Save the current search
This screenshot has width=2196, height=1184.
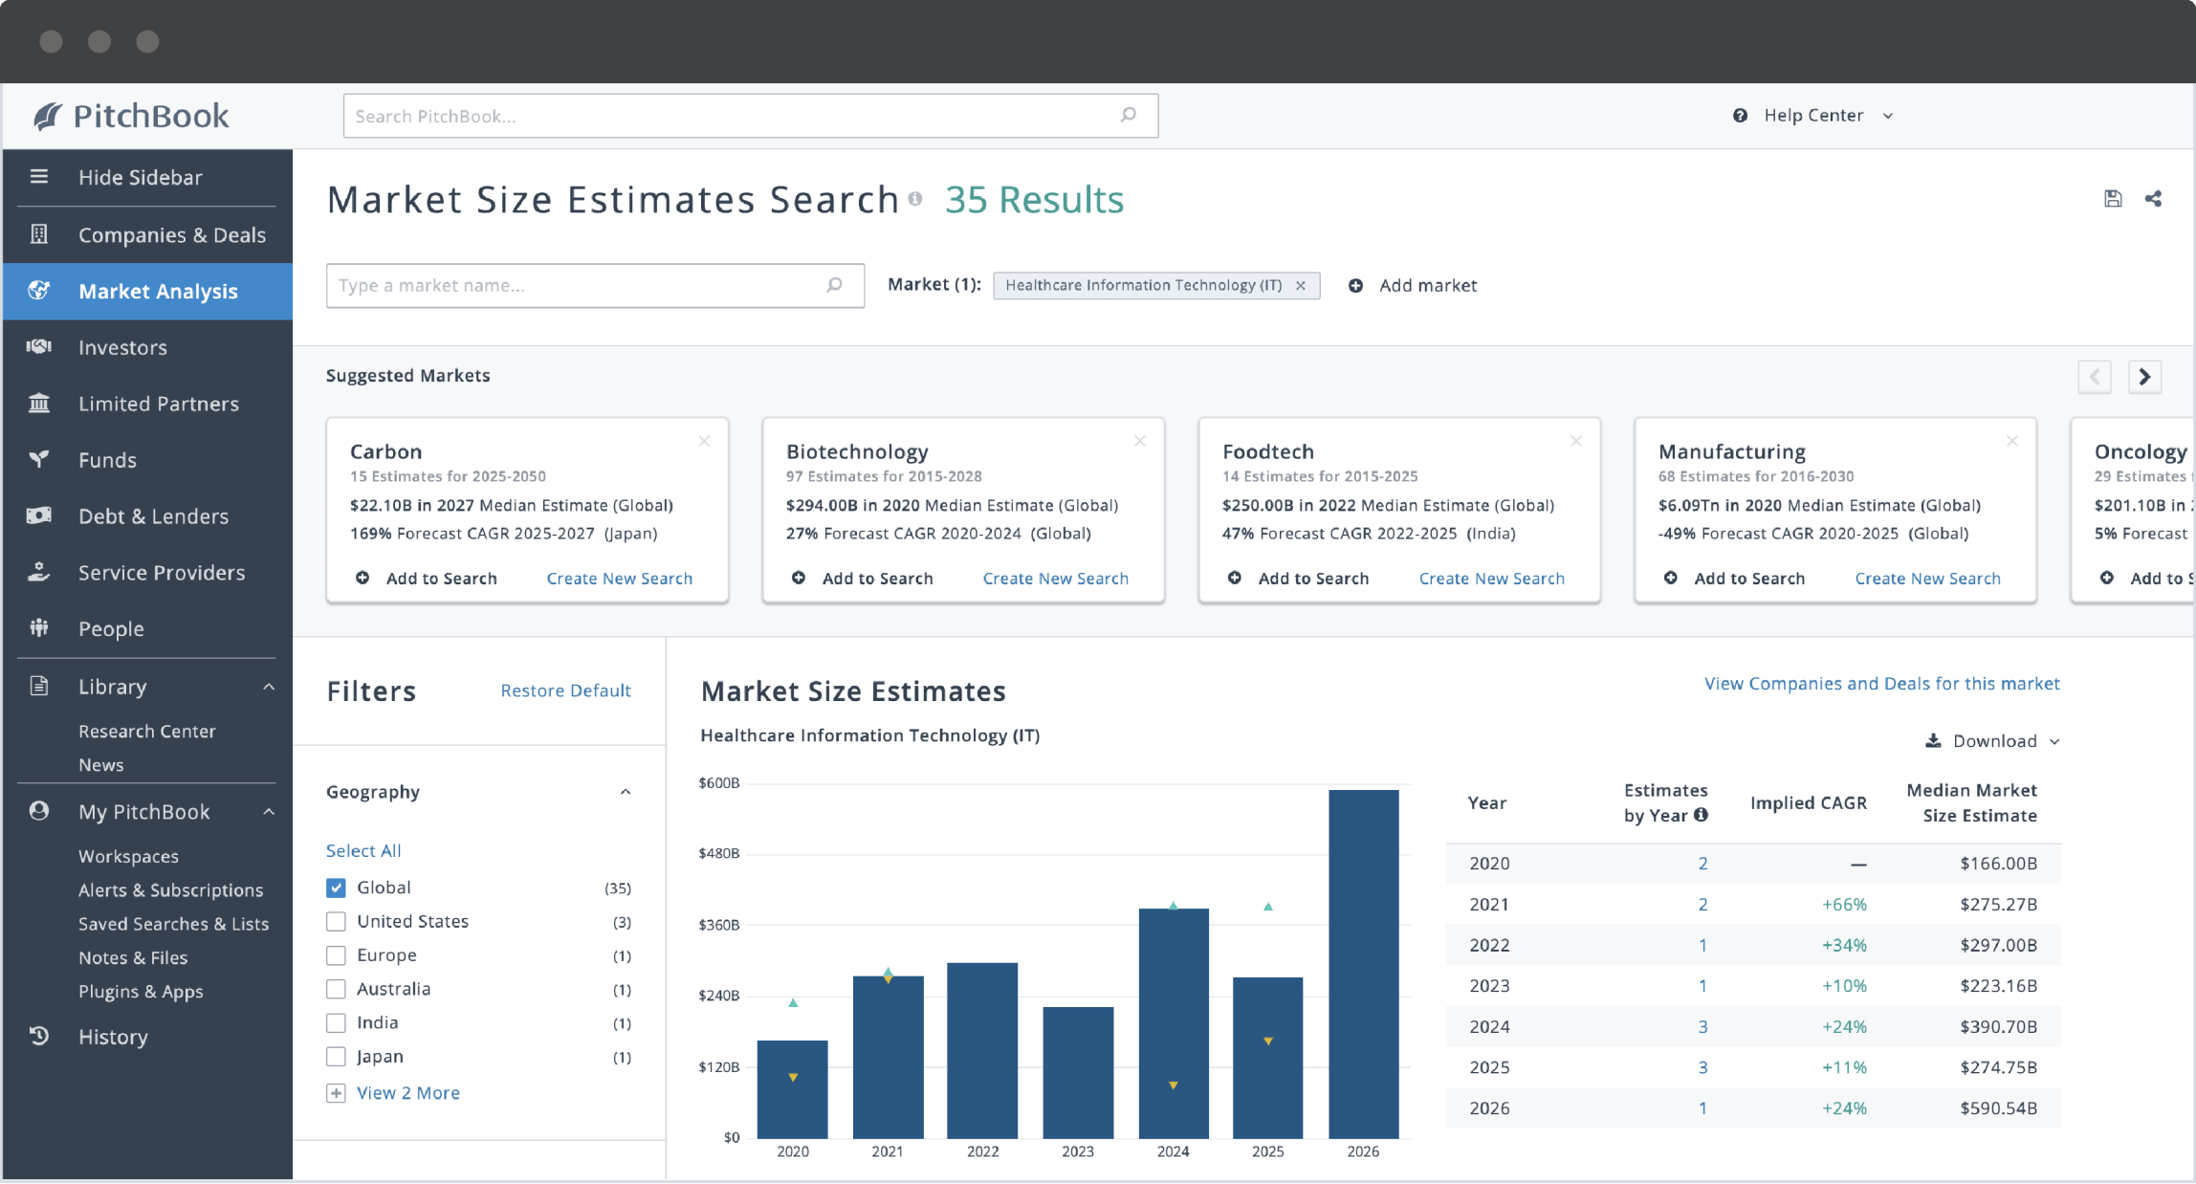(x=2113, y=198)
